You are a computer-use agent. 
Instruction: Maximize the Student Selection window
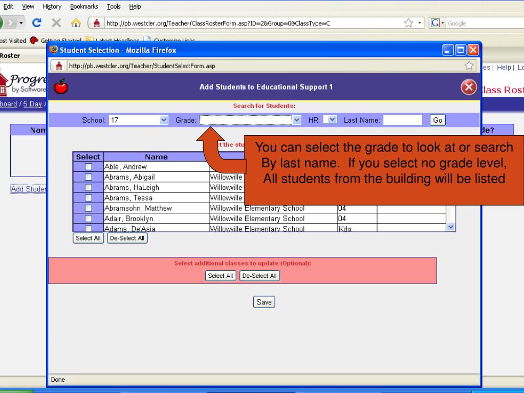coord(461,50)
